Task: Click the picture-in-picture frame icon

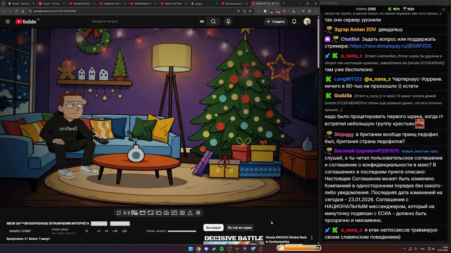Action: (150, 213)
